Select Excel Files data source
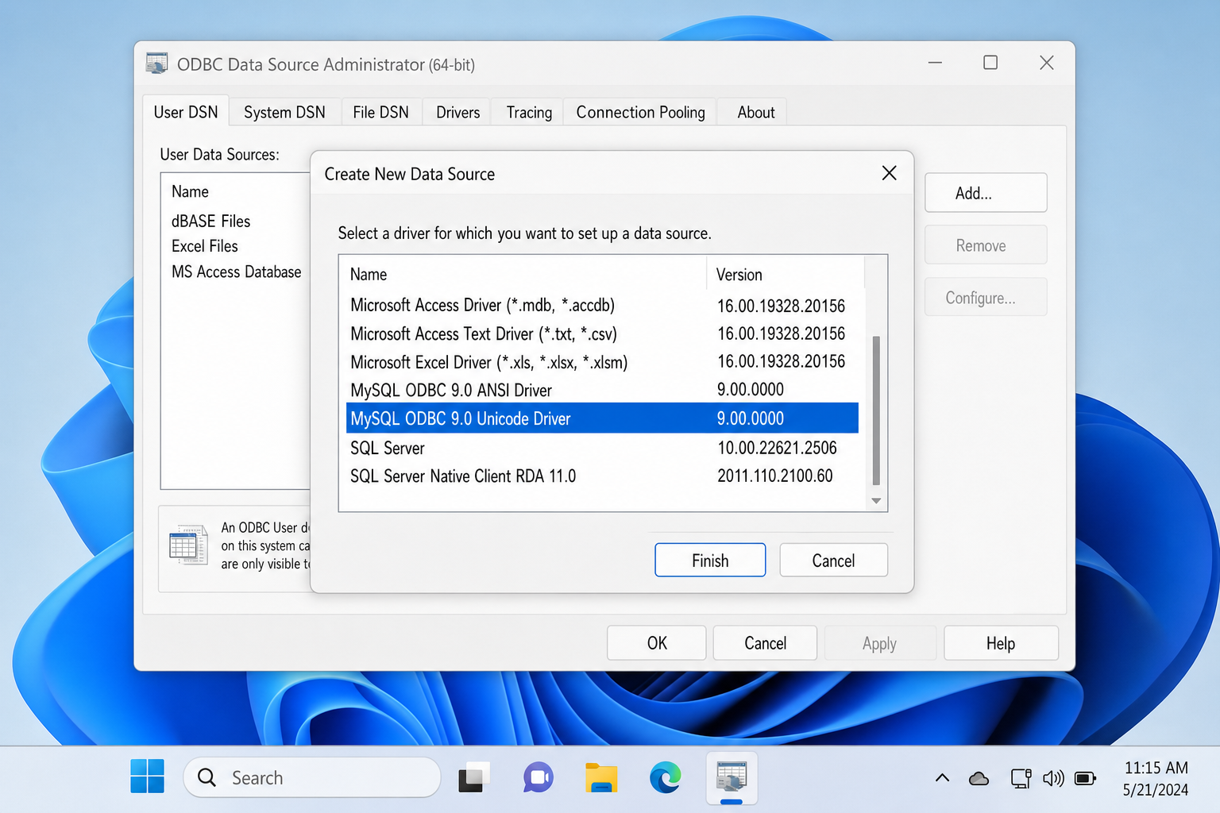The image size is (1220, 813). 205,246
